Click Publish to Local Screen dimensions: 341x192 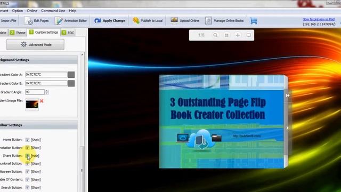(x=148, y=21)
